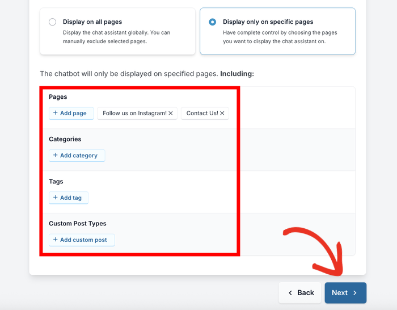This screenshot has height=310, width=397.
Task: Open the Add category picker
Action: pos(77,156)
